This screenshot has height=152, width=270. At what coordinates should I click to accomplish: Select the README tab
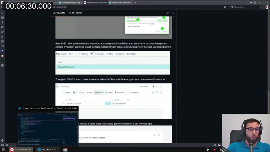click(x=59, y=13)
